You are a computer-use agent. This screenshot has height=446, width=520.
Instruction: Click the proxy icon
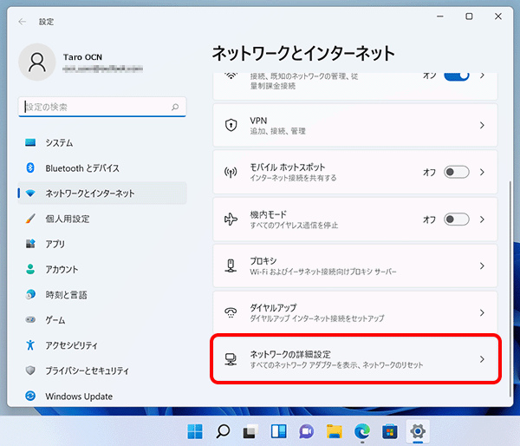click(231, 266)
